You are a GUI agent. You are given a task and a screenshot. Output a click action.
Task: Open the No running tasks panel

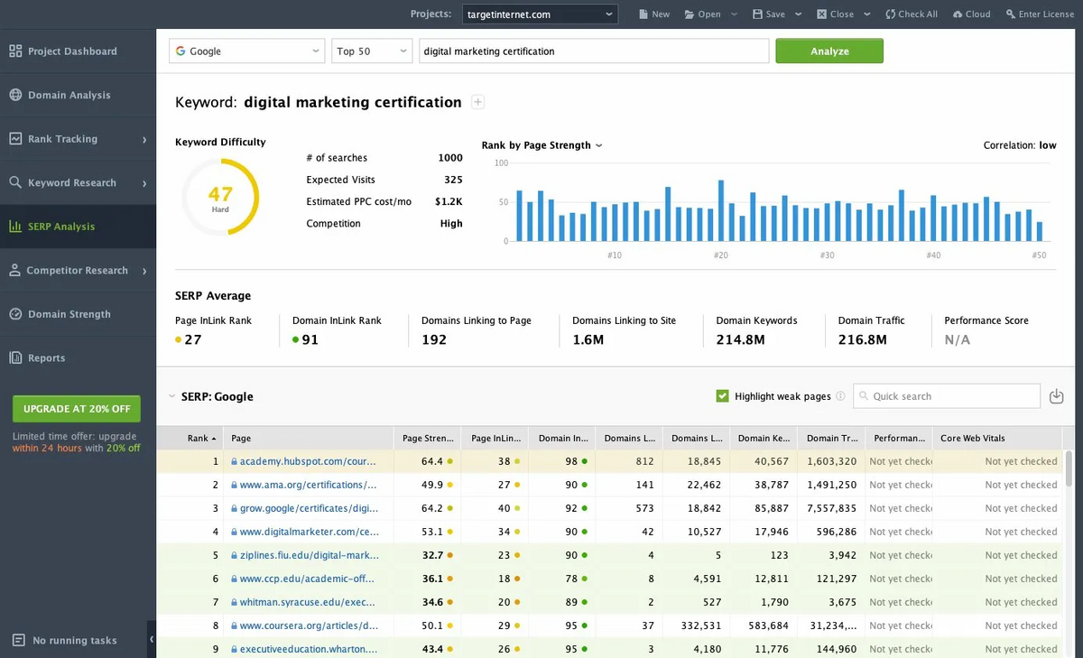point(65,640)
